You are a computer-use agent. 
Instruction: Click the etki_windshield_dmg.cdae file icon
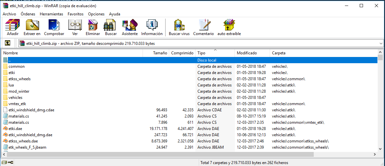pos(6,110)
